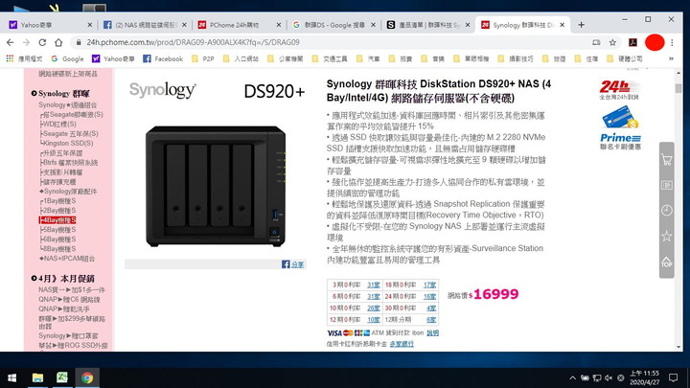
Task: Go to the browser home page icon
Action: [x=58, y=42]
